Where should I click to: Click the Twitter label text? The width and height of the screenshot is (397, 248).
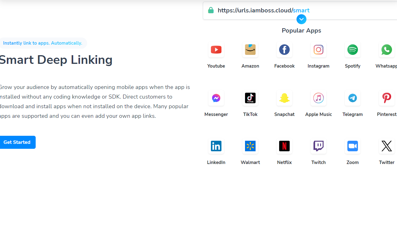click(x=387, y=162)
